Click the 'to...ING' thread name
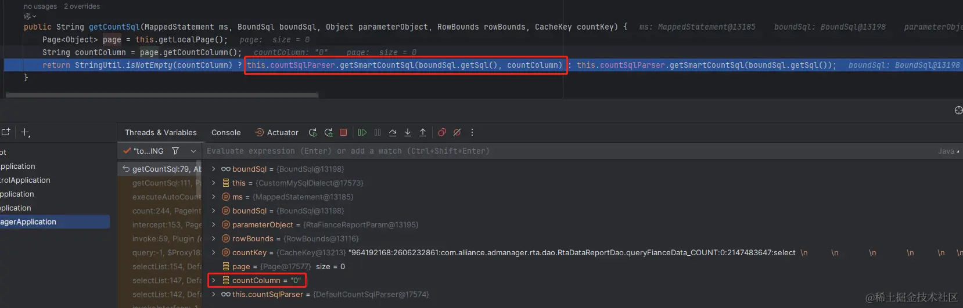963x308 pixels. click(149, 151)
